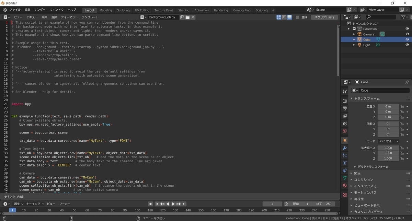The image size is (412, 221).
Task: Hide the Light object in outliner
Action: click(407, 45)
